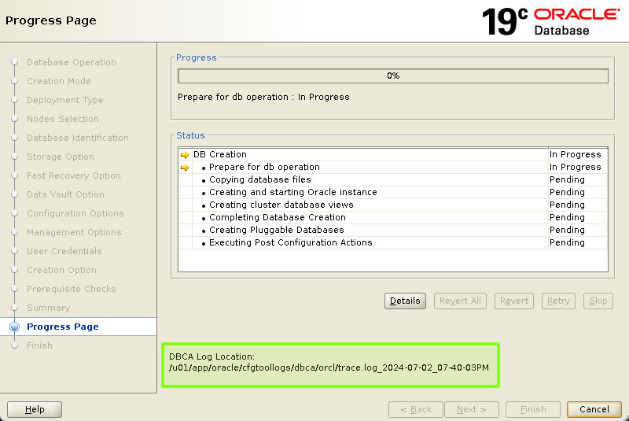The width and height of the screenshot is (629, 421).
Task: Click the Oracle 19c Database logo
Action: [x=551, y=21]
